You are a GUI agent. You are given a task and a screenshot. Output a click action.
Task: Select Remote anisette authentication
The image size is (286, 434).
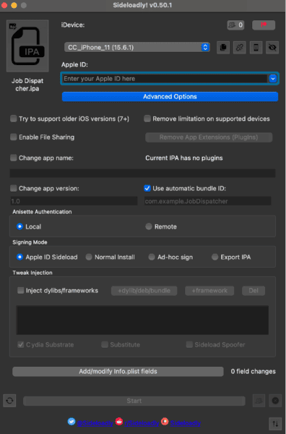click(149, 226)
